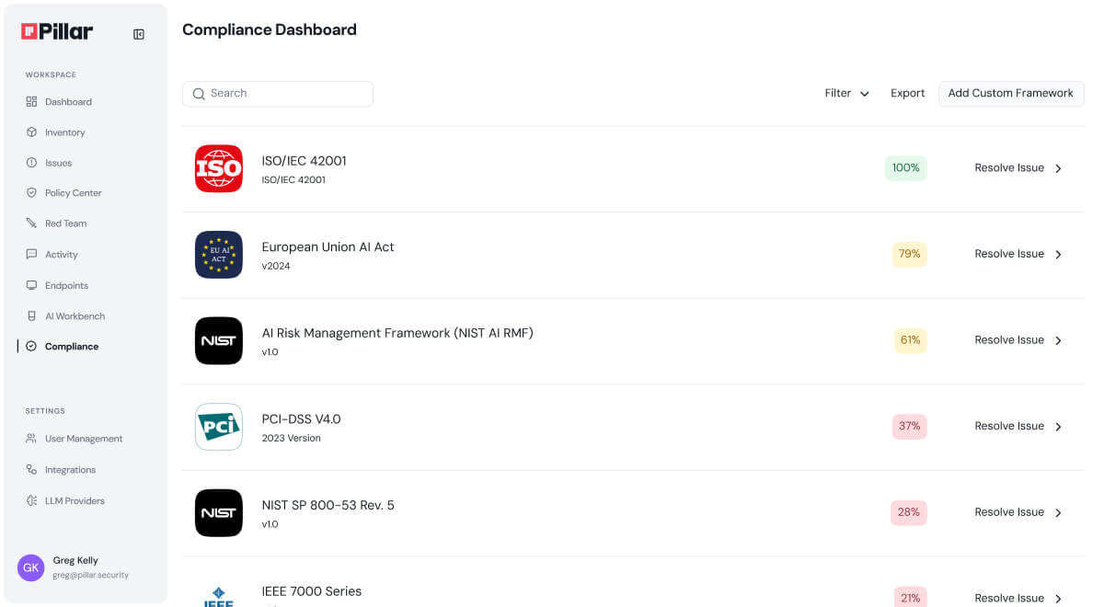Collapse the sidebar with the panel icon

(x=139, y=34)
